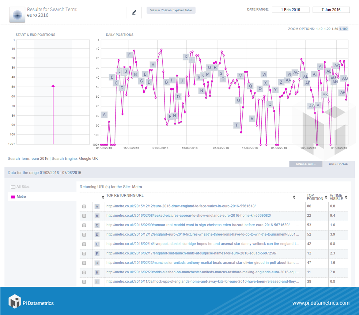Sort by % TIME VISIBLE column

(x=346, y=197)
